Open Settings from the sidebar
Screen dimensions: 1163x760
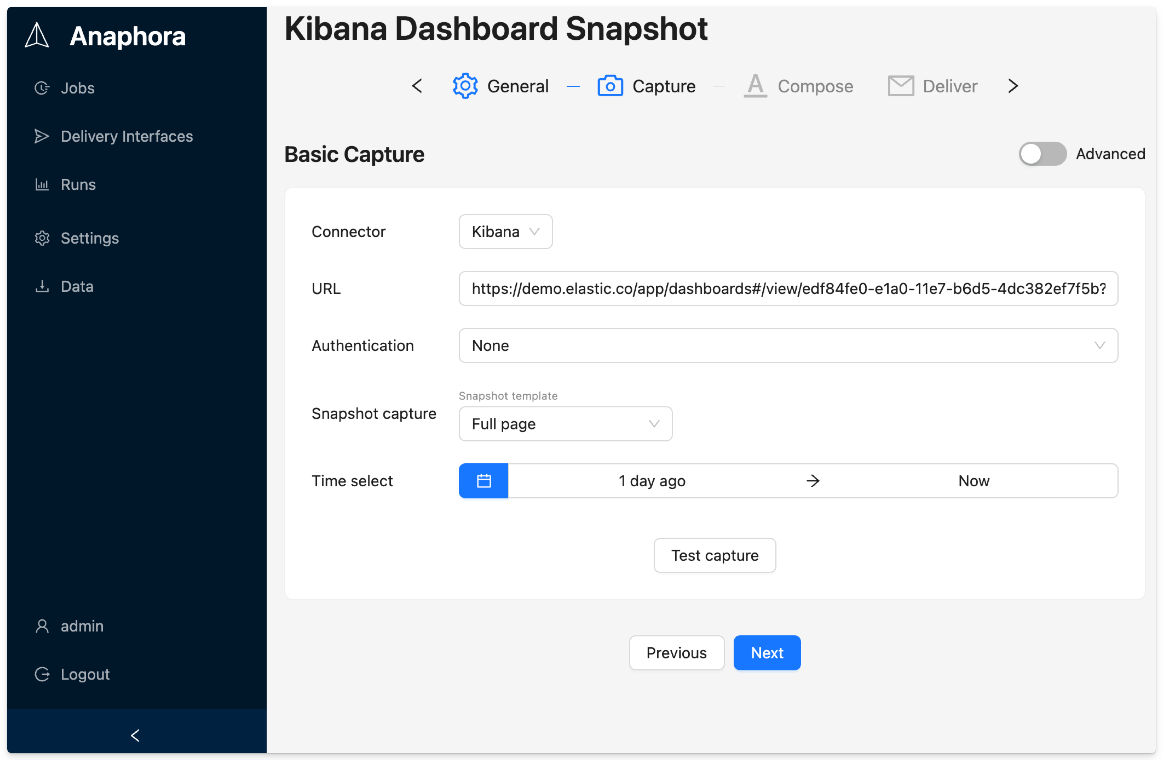pyautogui.click(x=89, y=238)
